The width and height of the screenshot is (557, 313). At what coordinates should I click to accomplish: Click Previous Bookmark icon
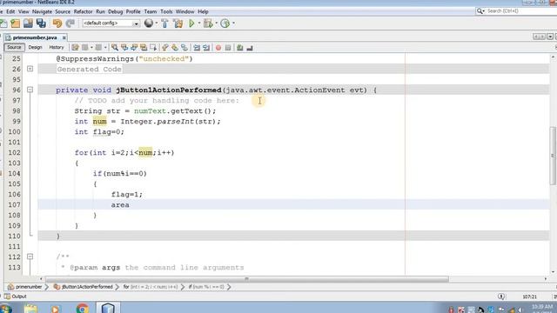[x=165, y=48]
